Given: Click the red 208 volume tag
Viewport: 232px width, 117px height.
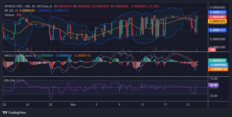Looking at the screenshot, I should [212, 50].
